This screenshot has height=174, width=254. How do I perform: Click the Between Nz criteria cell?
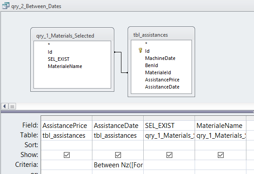[118, 165]
